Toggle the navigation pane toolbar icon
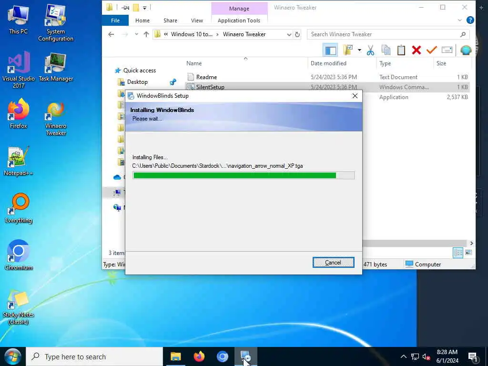The height and width of the screenshot is (366, 488). point(330,50)
